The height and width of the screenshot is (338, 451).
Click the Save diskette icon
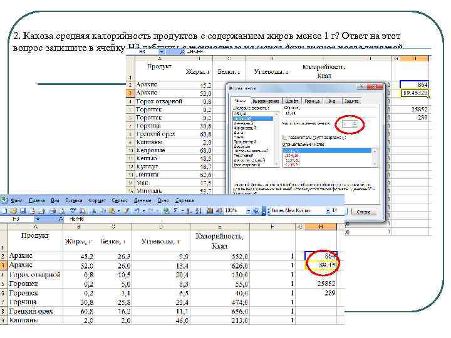click(23, 211)
